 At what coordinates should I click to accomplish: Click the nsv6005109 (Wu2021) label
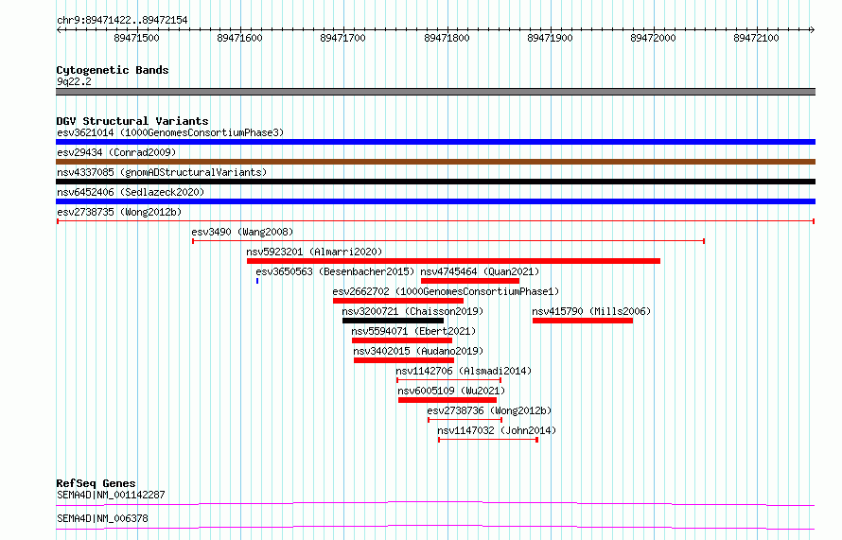point(451,391)
